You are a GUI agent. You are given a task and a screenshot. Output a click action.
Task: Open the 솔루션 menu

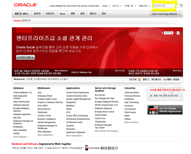(37, 14)
